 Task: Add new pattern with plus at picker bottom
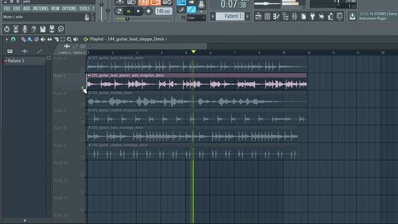[25, 221]
